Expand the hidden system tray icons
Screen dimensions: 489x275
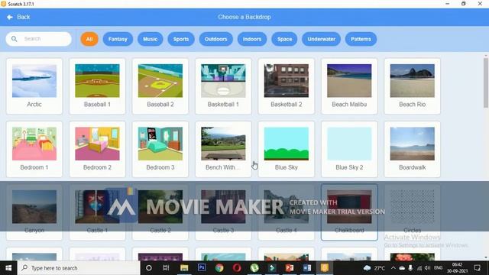tap(393, 268)
